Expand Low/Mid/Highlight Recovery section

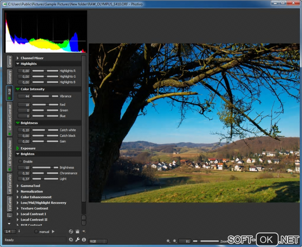[x=18, y=203]
